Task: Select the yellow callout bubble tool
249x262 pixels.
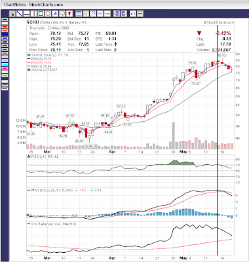Action: tap(62, 14)
